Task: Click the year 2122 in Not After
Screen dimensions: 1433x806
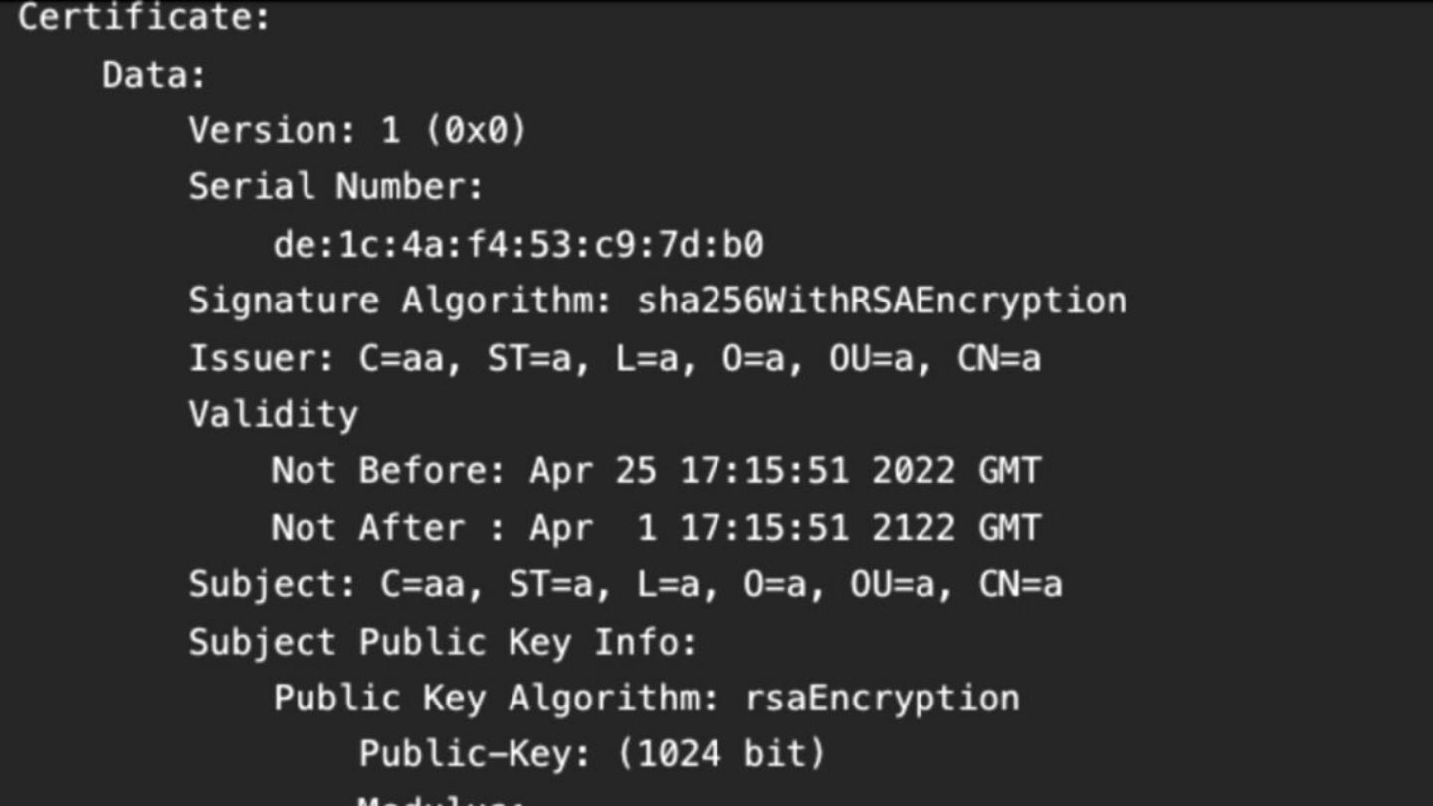Action: coord(914,527)
